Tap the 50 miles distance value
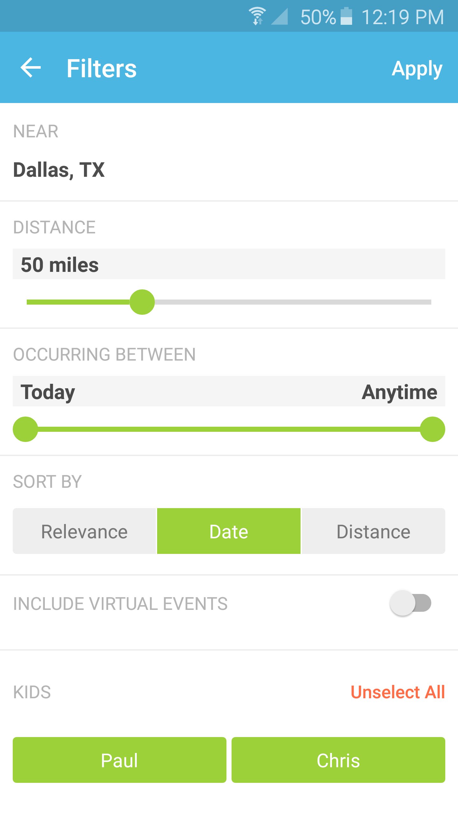The height and width of the screenshot is (814, 458). [x=60, y=265]
